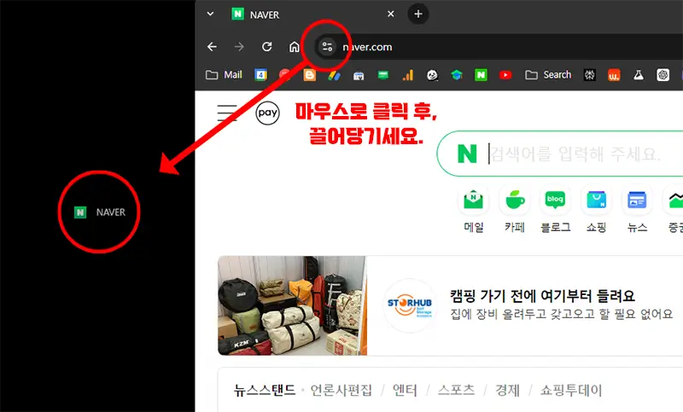
Task: Open the green card bookmark icon
Action: point(382,75)
